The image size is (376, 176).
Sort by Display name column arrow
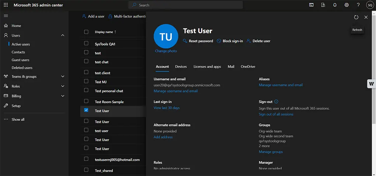[115, 32]
